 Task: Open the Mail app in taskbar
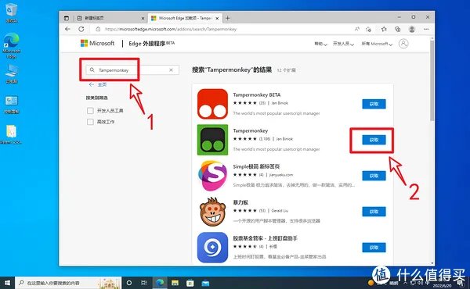205,283
